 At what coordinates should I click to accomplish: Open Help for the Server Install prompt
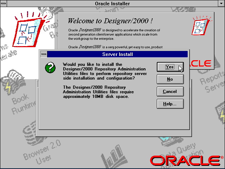click(170, 104)
